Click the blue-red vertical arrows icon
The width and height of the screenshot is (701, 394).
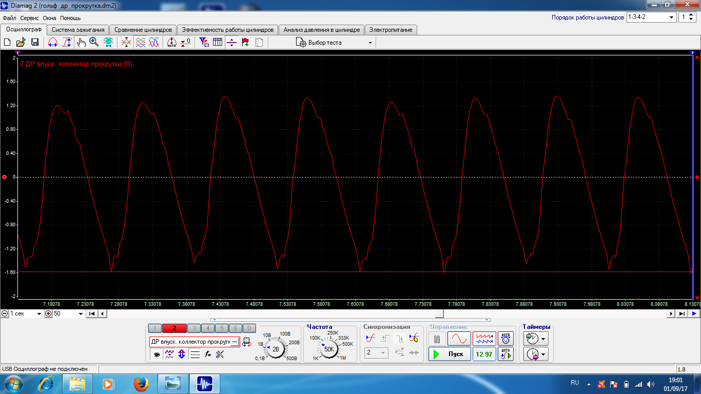click(182, 354)
